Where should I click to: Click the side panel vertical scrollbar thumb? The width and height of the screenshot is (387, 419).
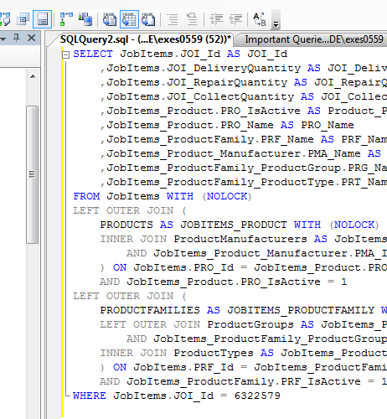pos(33,174)
